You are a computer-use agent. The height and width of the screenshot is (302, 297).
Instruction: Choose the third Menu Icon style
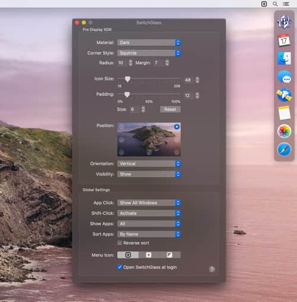pos(170,255)
